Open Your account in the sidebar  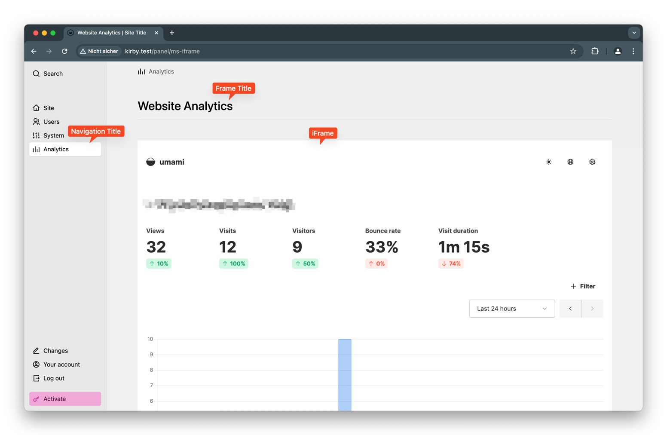tap(56, 365)
